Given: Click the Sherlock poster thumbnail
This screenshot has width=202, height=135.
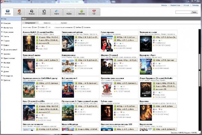Looking at the screenshot, I should click(x=107, y=66).
